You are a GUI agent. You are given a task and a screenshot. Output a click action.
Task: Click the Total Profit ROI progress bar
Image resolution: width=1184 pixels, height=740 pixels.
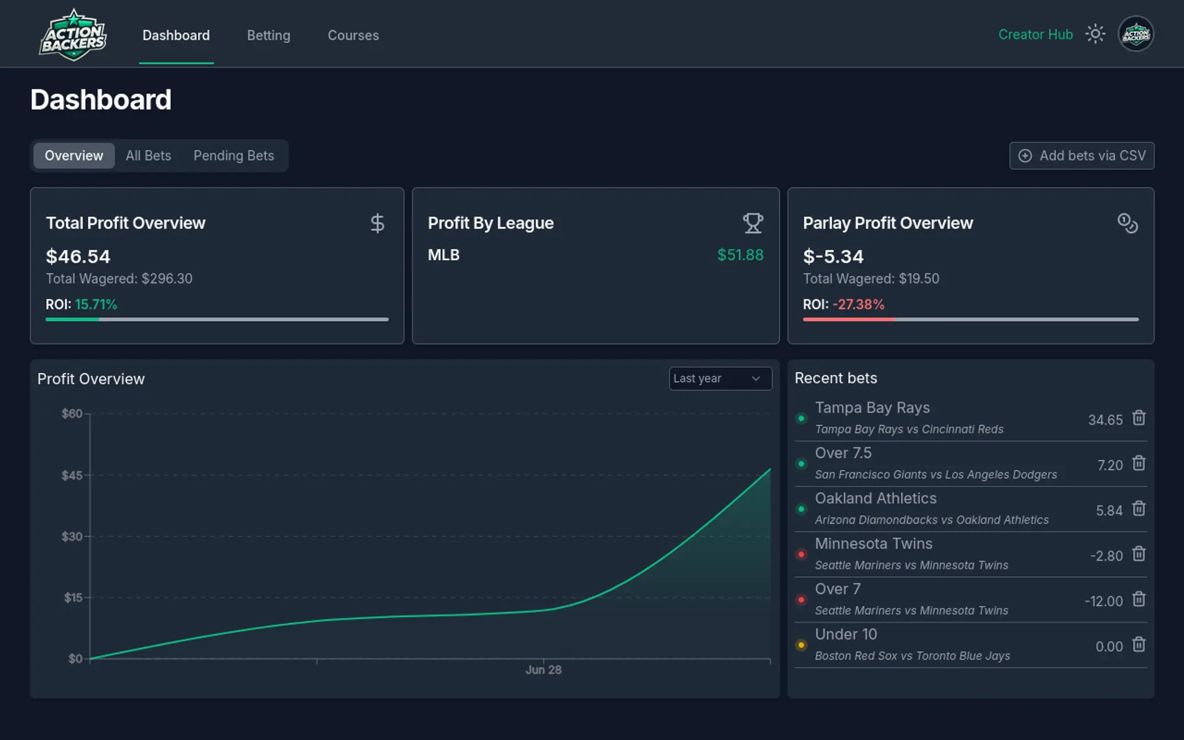coord(217,319)
